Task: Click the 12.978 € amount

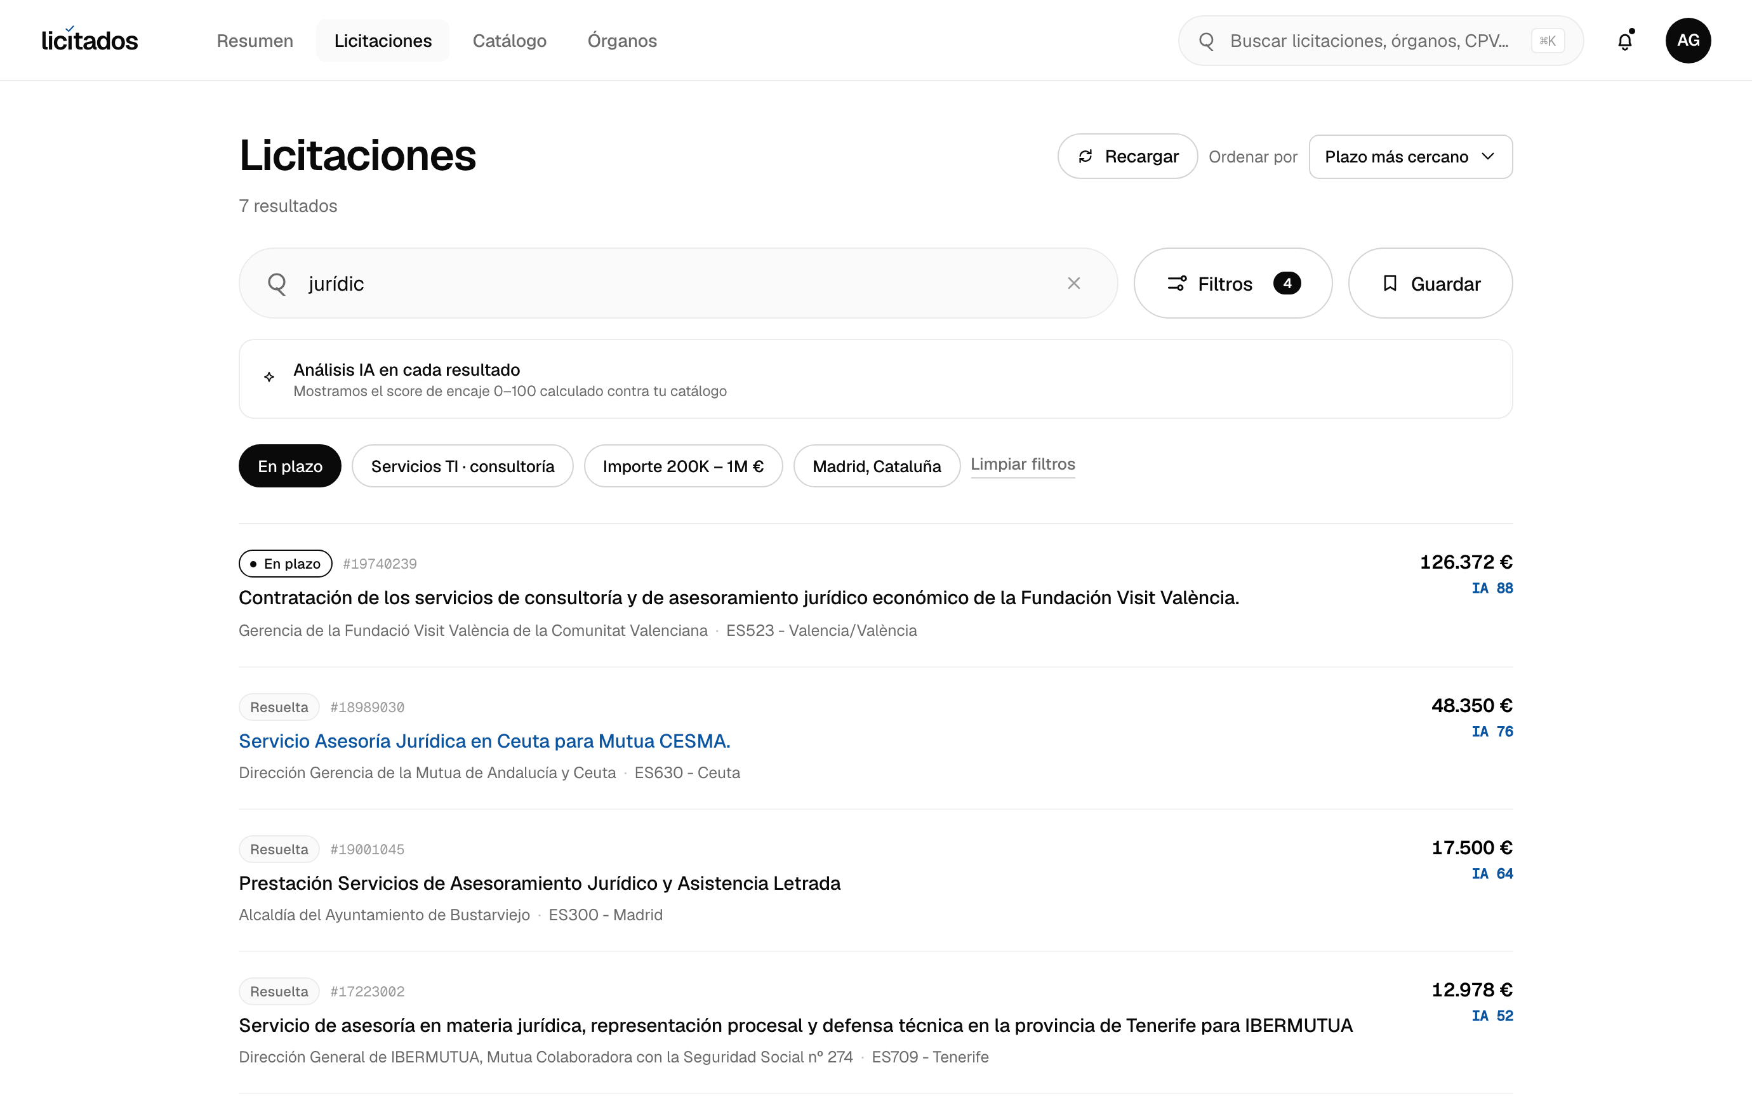Action: point(1472,989)
